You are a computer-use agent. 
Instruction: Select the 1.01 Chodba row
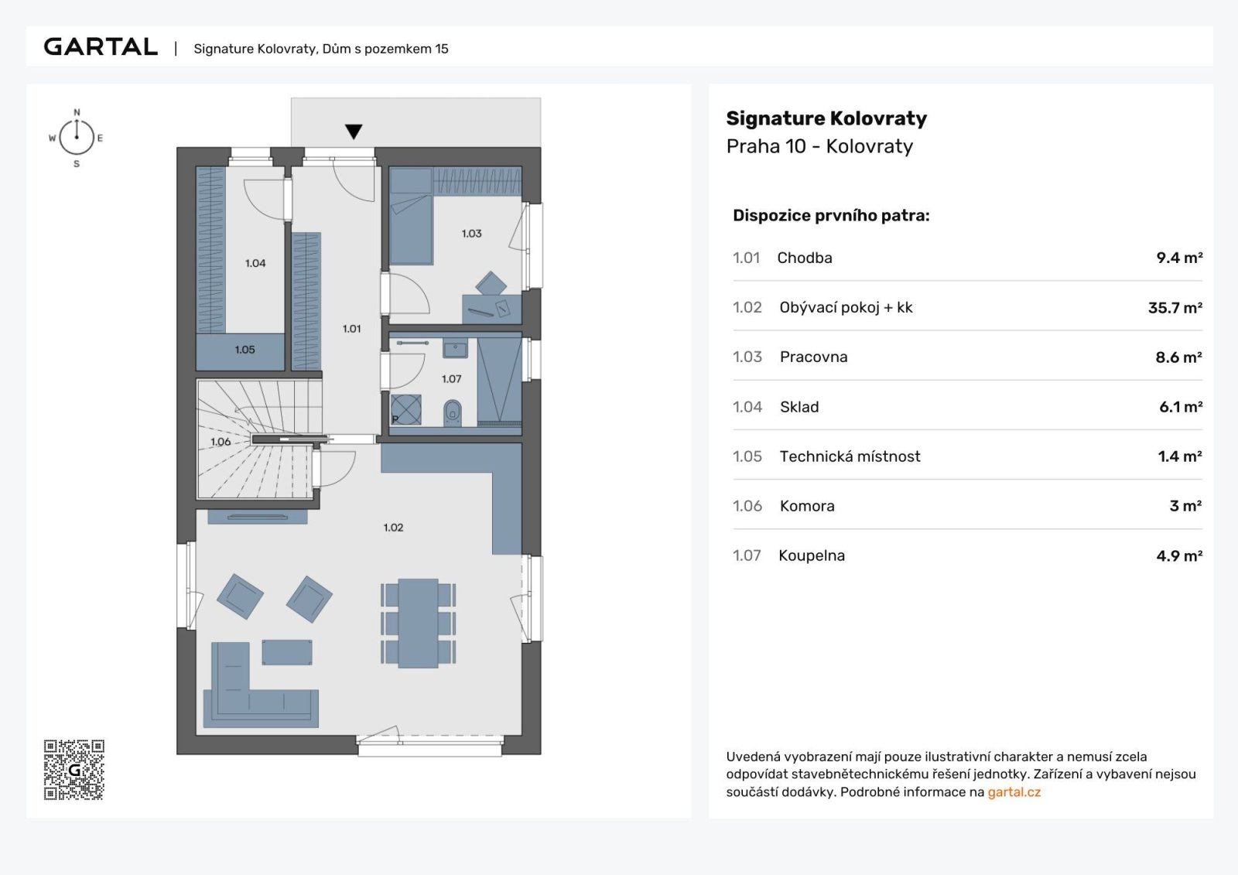click(x=967, y=258)
